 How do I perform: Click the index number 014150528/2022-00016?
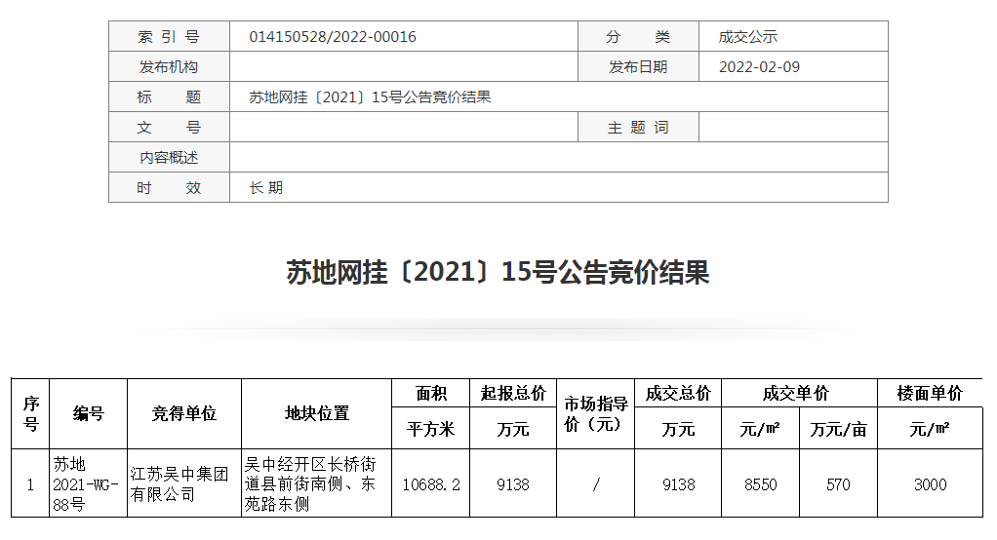(332, 37)
